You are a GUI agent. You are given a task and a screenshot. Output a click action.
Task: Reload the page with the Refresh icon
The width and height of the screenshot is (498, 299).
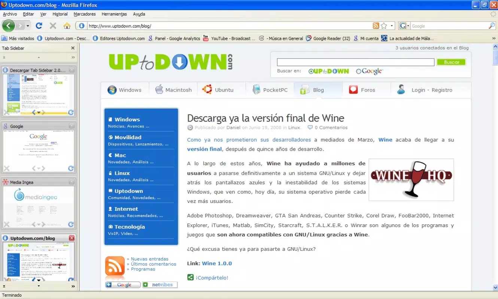pos(39,26)
